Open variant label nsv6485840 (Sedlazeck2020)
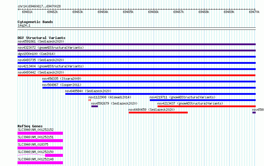The width and height of the screenshot is (264, 166). click(x=88, y=91)
